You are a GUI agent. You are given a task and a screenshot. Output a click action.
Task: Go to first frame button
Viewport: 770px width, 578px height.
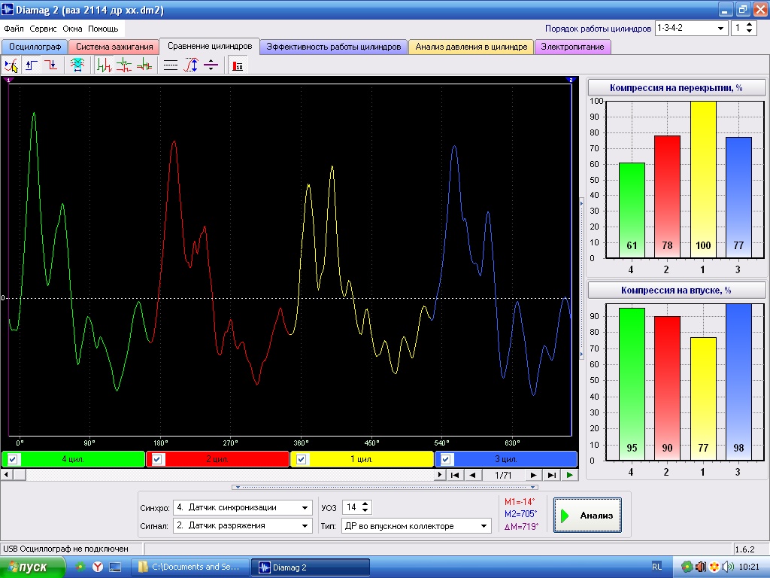tap(455, 475)
